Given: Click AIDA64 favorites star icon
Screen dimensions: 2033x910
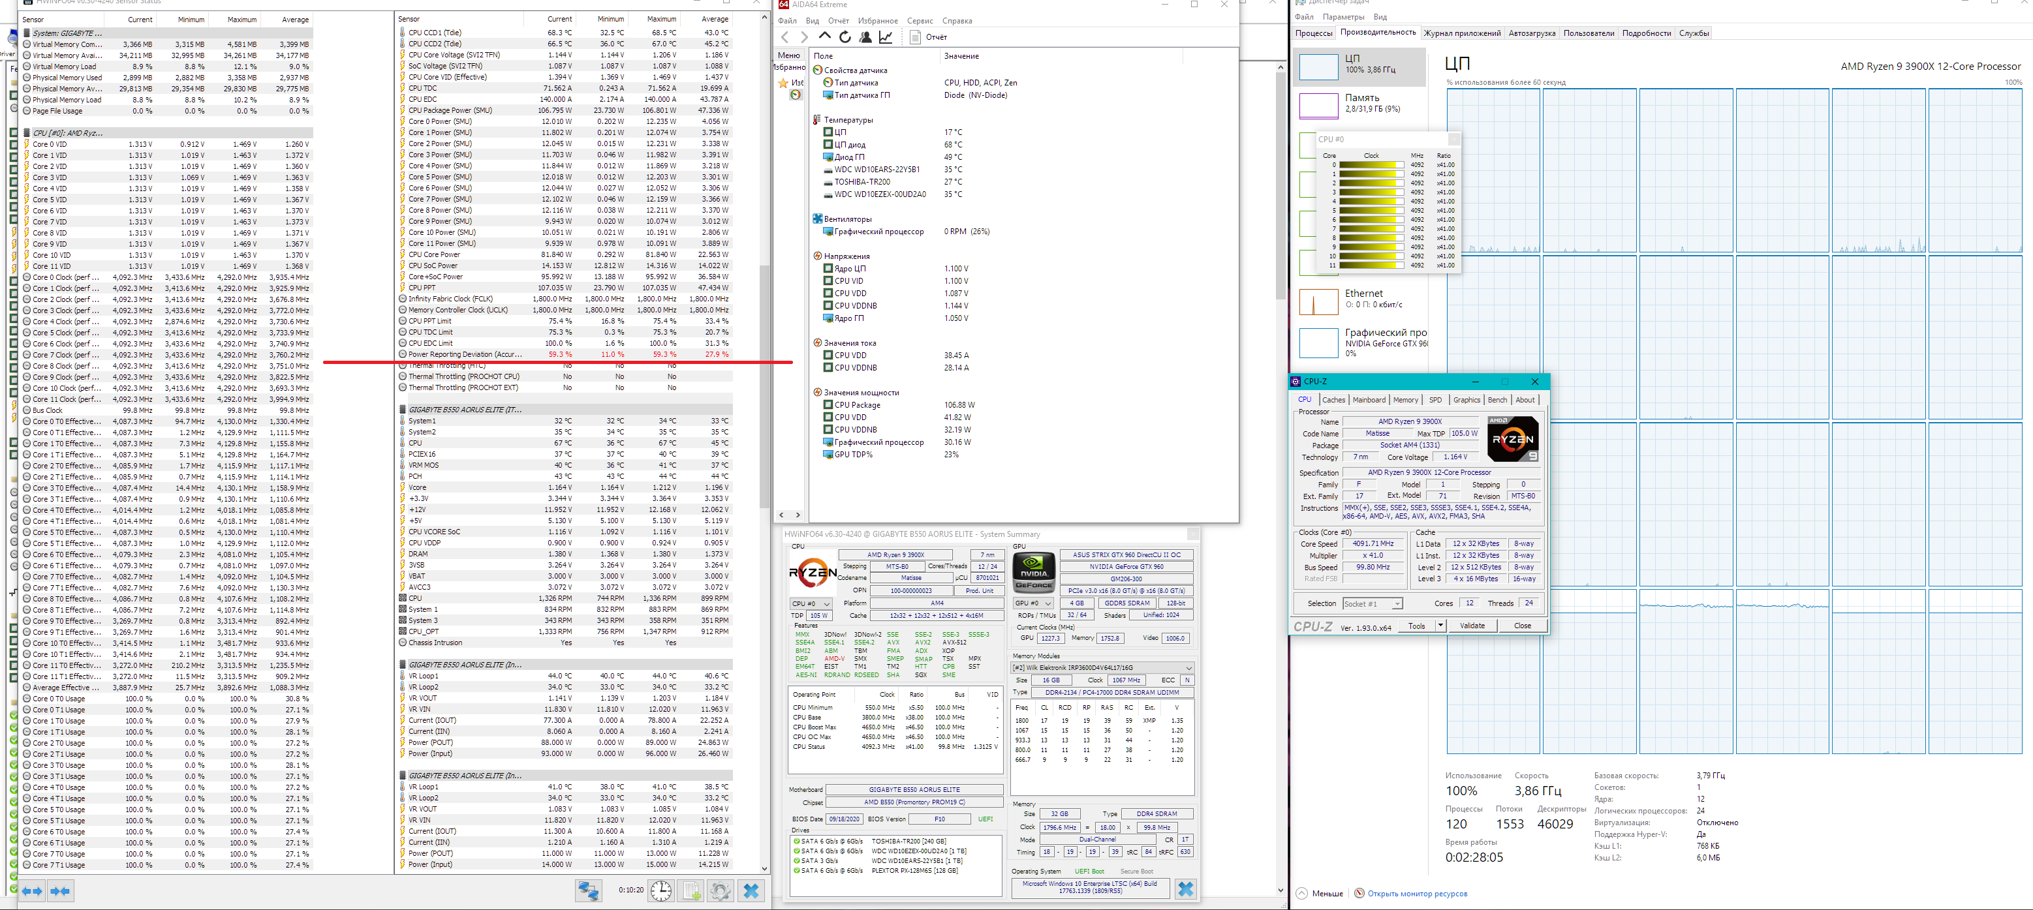Looking at the screenshot, I should click(783, 83).
